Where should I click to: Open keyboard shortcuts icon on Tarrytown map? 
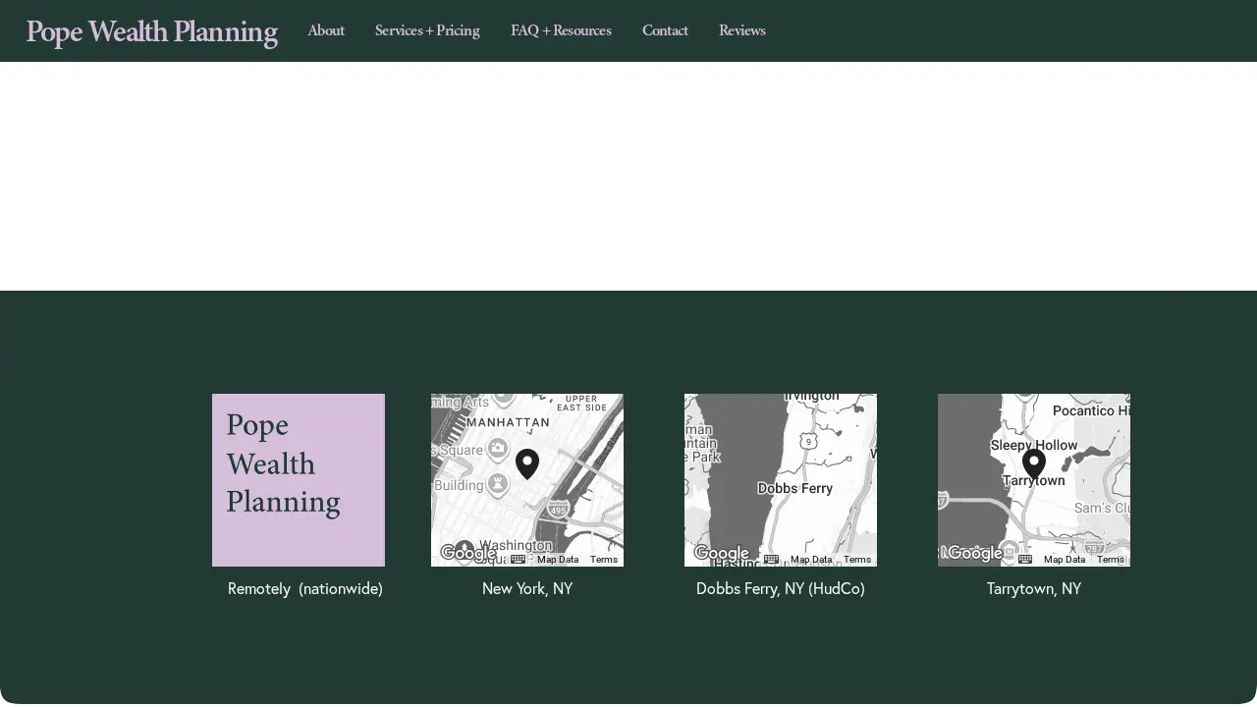[x=1024, y=559]
